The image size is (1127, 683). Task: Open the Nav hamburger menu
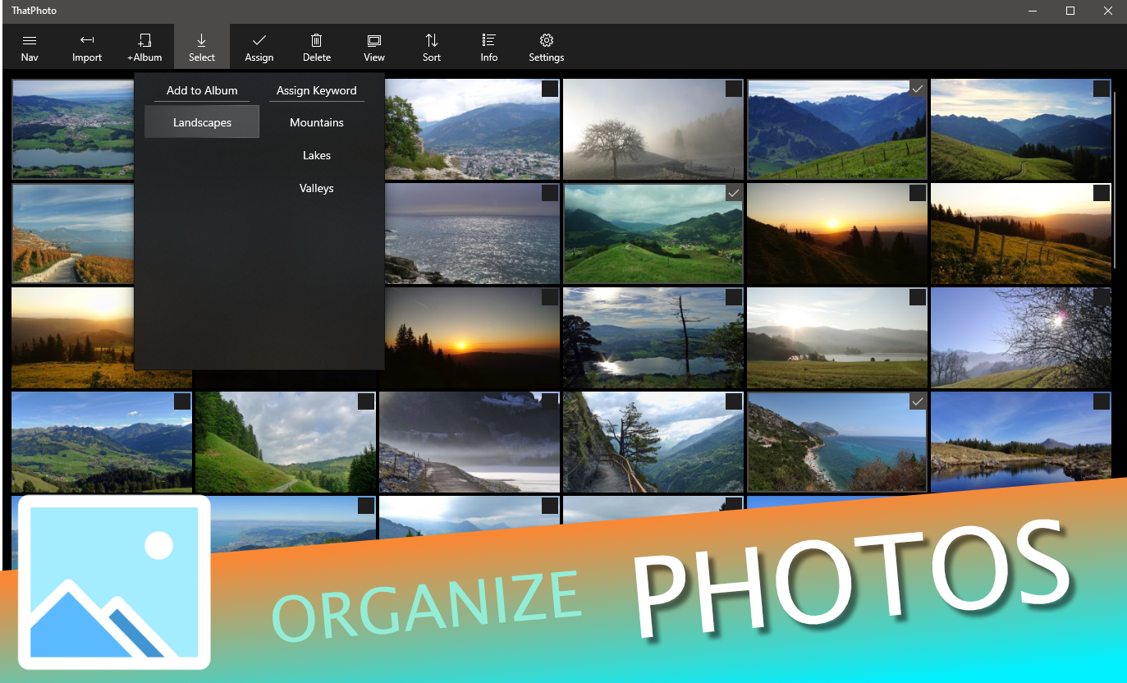coord(30,48)
